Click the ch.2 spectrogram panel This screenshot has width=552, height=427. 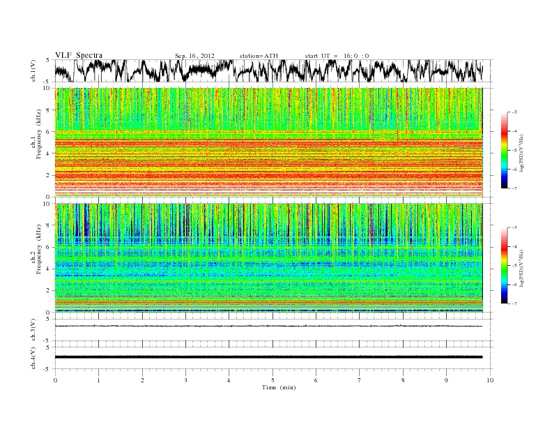(268, 257)
